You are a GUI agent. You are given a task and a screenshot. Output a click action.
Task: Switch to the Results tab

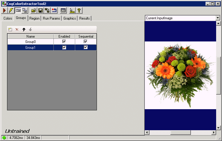point(85,18)
